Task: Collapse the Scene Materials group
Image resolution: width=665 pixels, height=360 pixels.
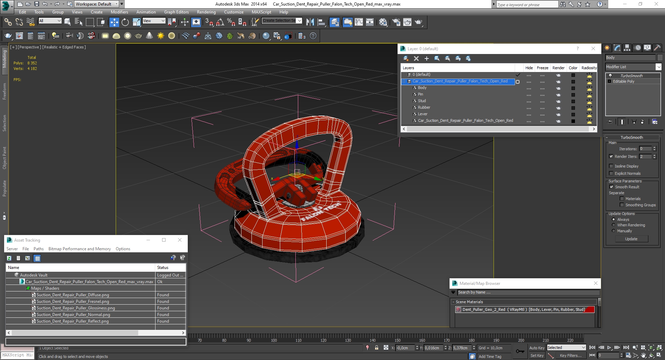Action: tap(453, 302)
